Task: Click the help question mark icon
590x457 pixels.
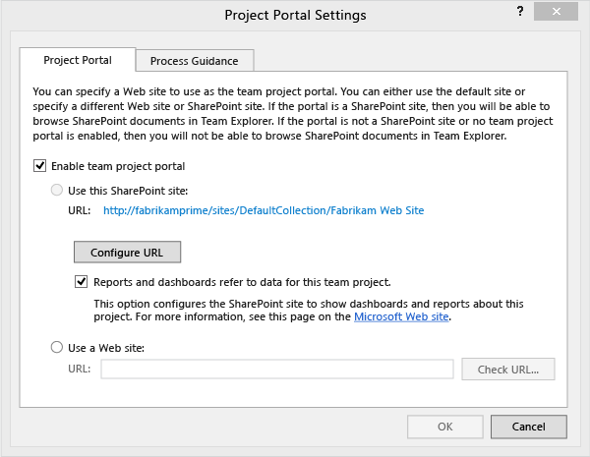Action: pyautogui.click(x=518, y=12)
